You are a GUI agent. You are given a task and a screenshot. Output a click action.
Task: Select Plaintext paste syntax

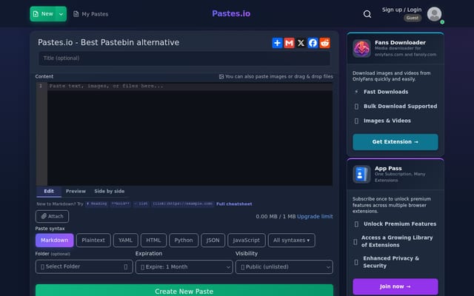click(x=93, y=240)
